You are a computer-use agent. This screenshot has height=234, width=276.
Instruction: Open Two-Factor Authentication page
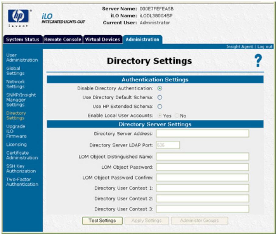point(22,182)
